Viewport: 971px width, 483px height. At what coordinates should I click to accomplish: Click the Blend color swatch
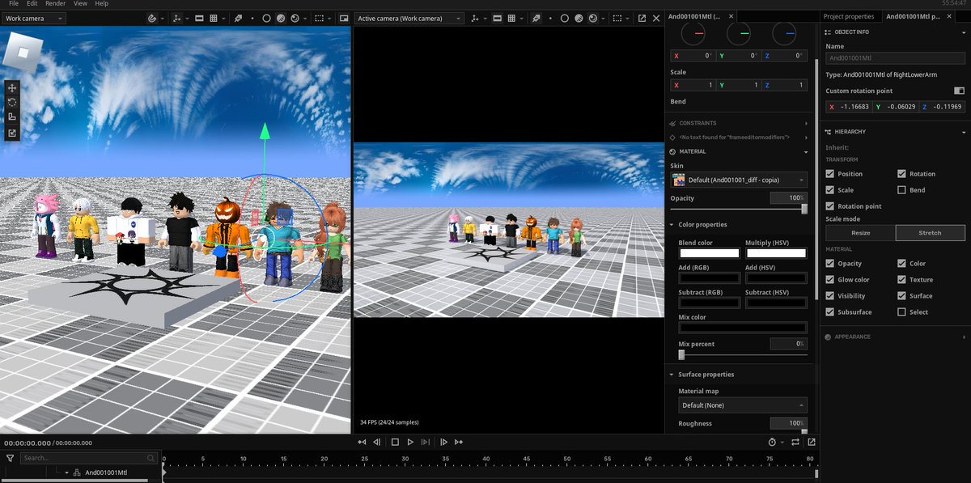709,254
